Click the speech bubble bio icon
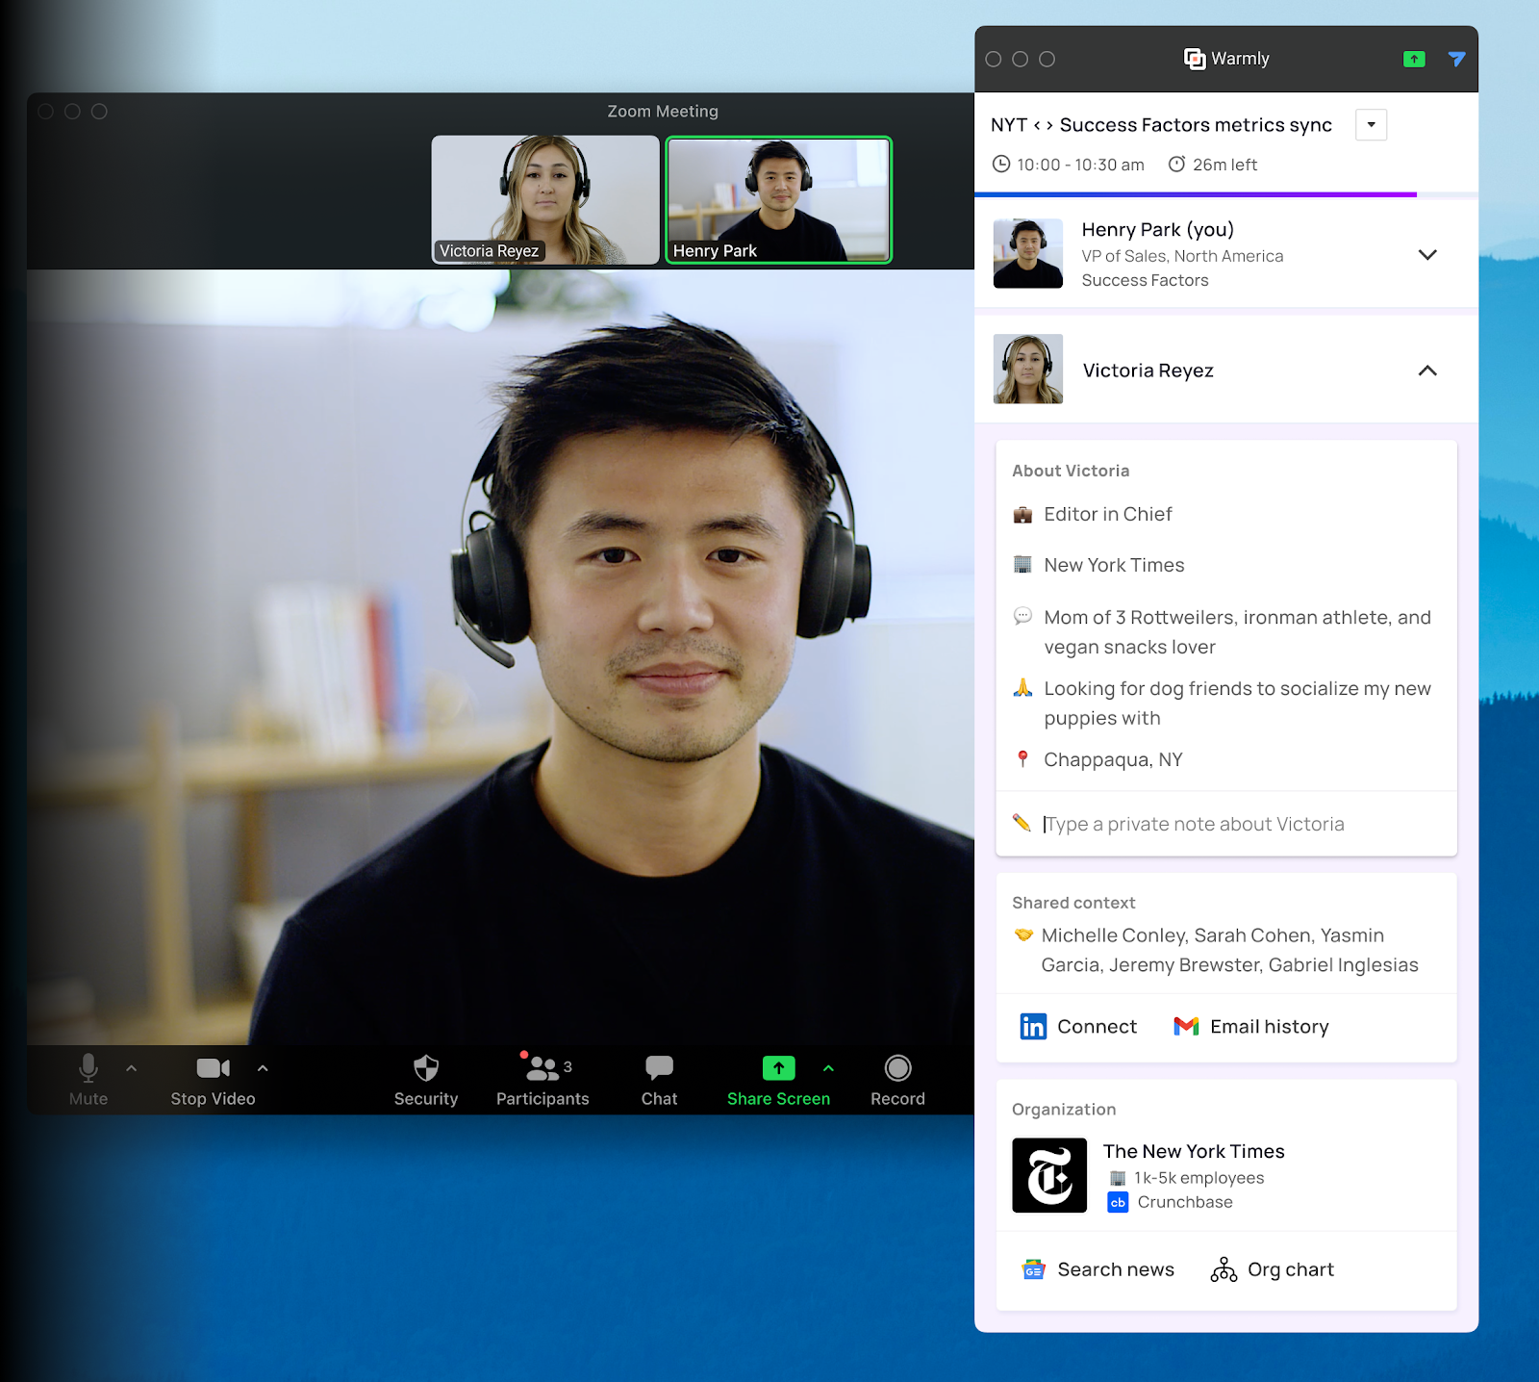 point(1022,616)
